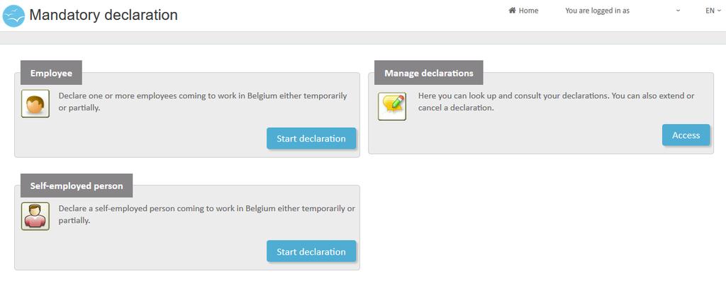Start declaration for an Employee
Screen dimensions: 726x288
point(311,138)
